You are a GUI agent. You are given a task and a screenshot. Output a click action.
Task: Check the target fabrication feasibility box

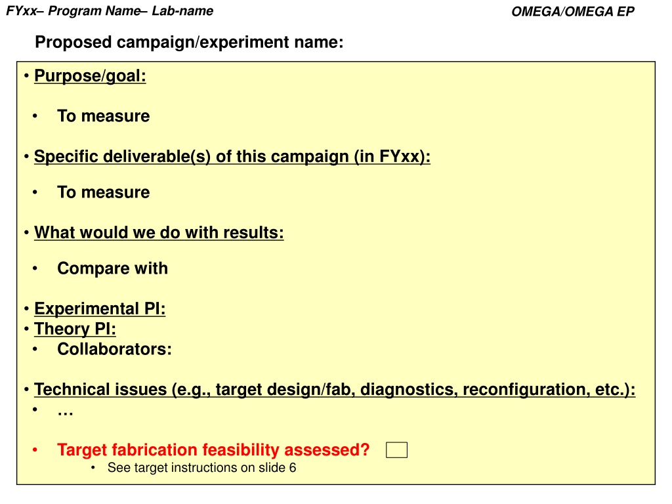[396, 450]
